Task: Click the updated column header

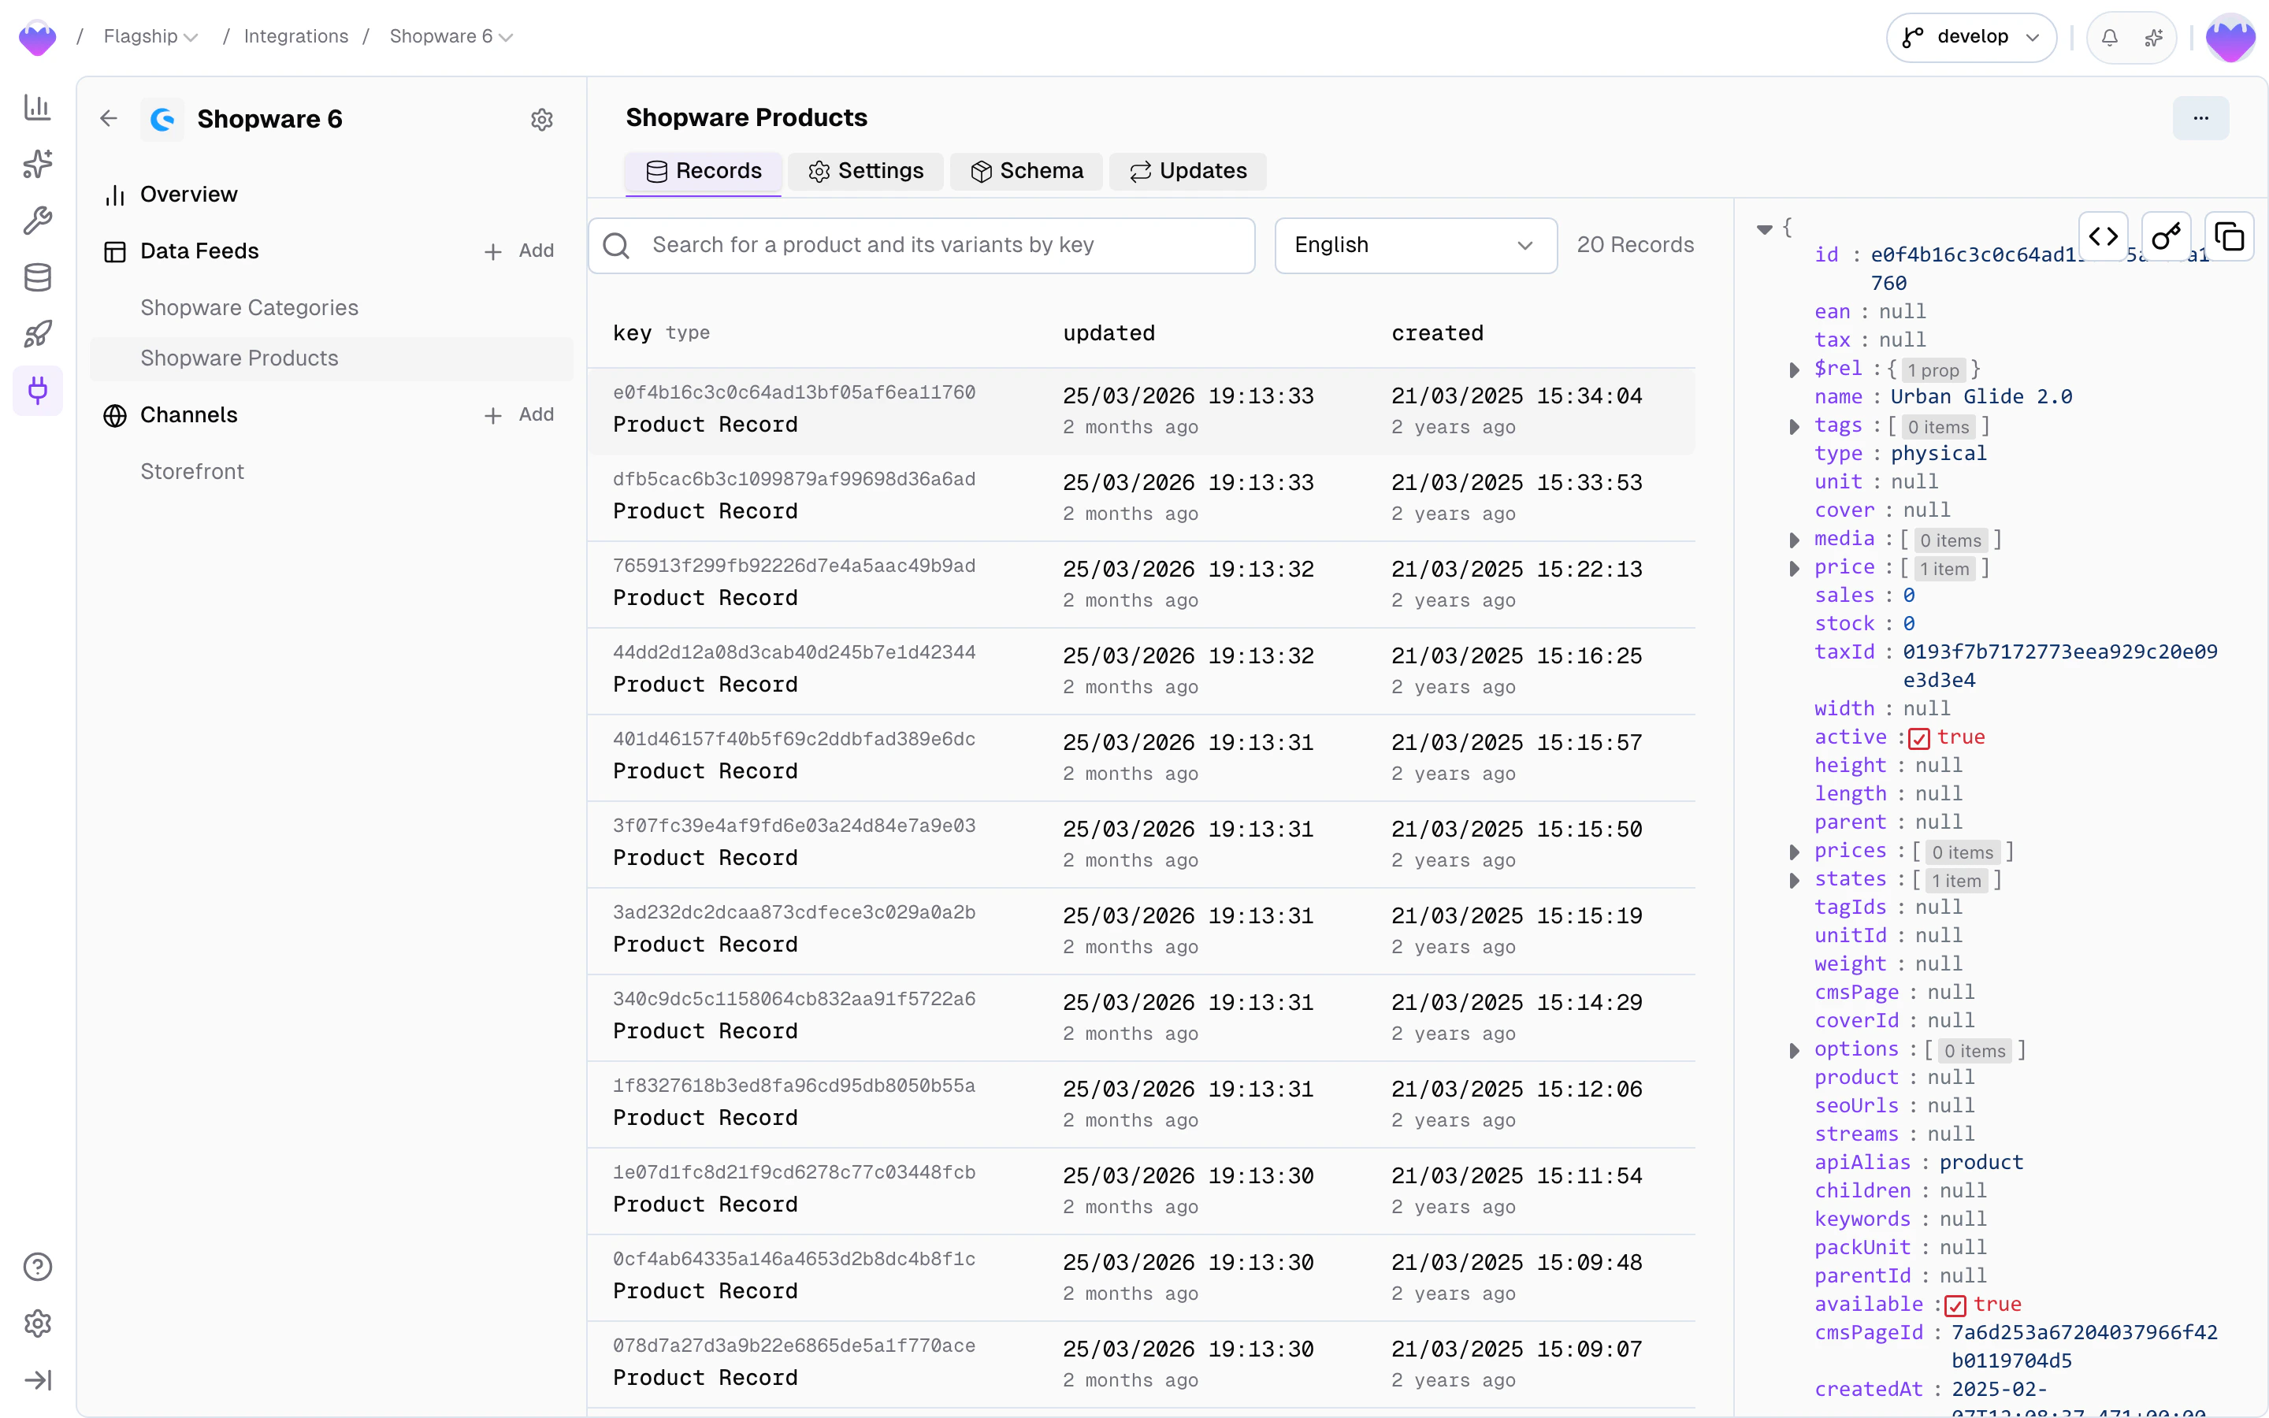Action: pos(1109,334)
